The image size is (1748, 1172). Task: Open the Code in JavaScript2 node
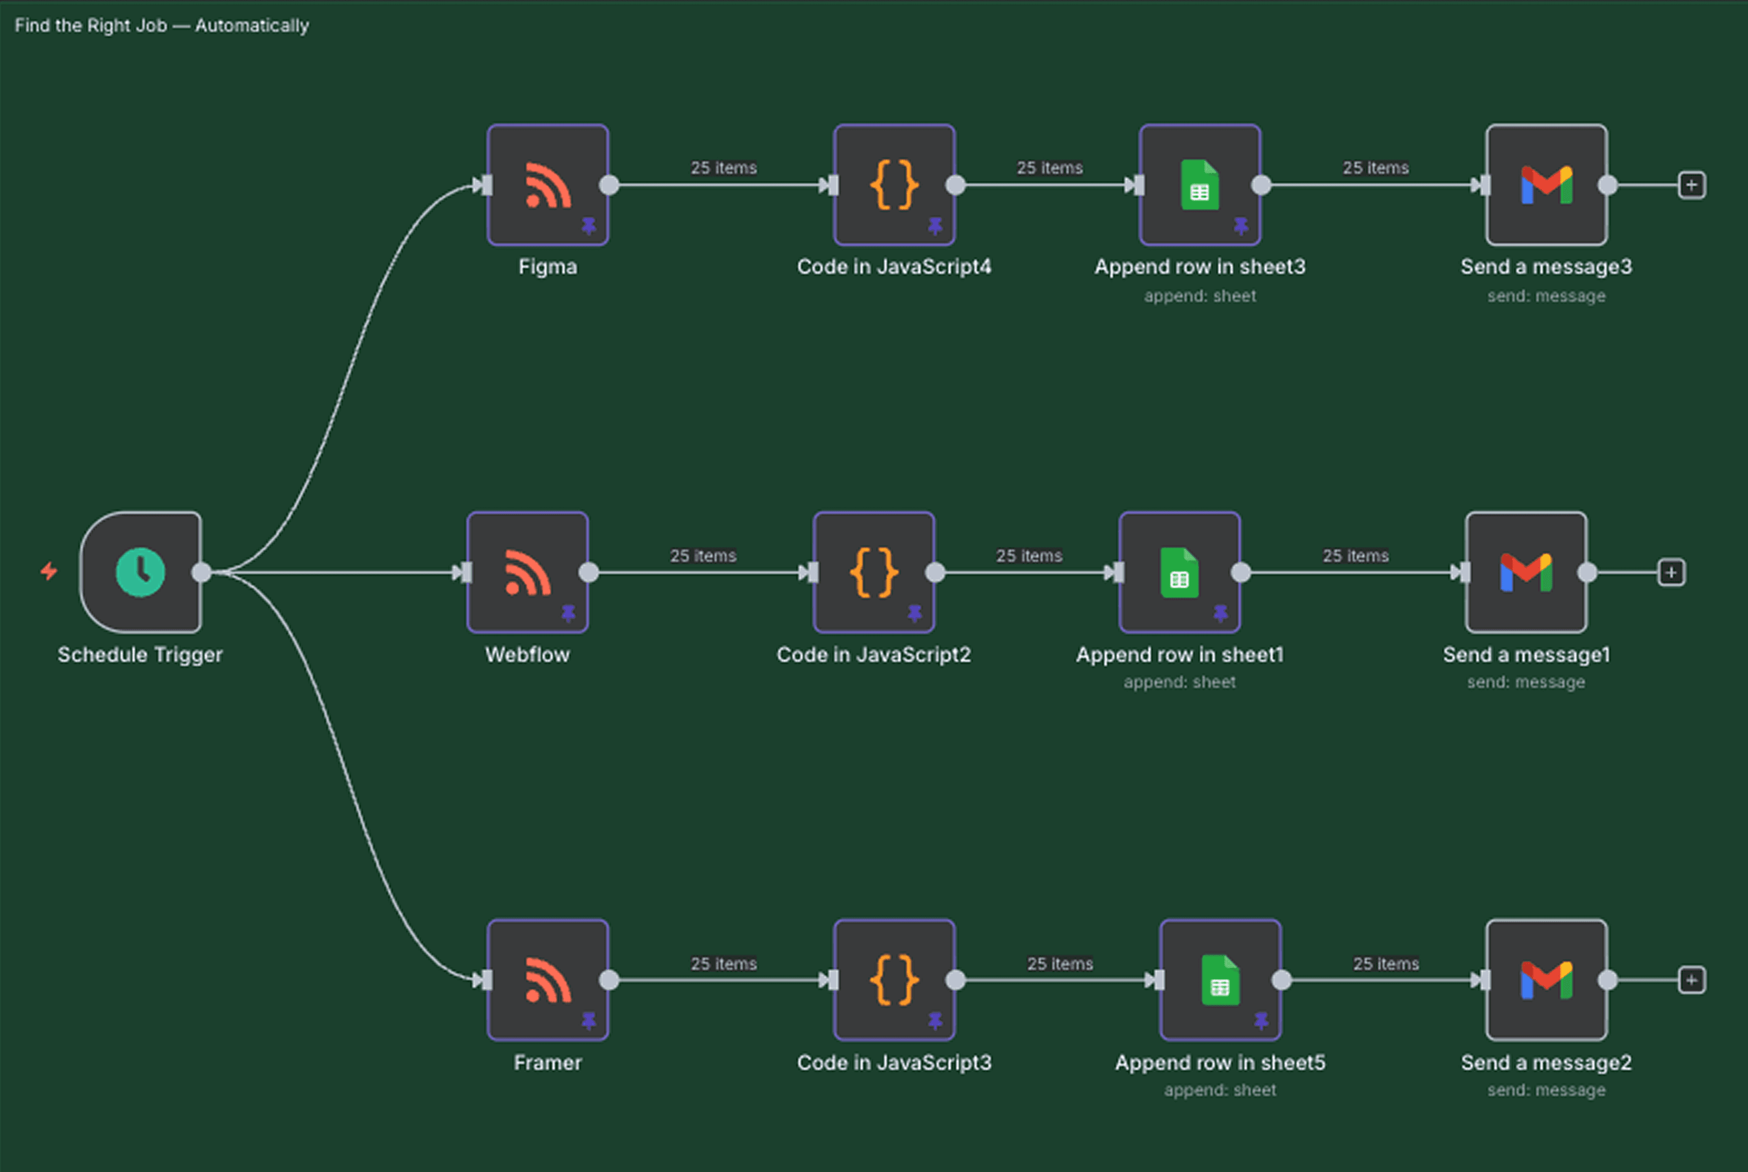click(x=874, y=572)
